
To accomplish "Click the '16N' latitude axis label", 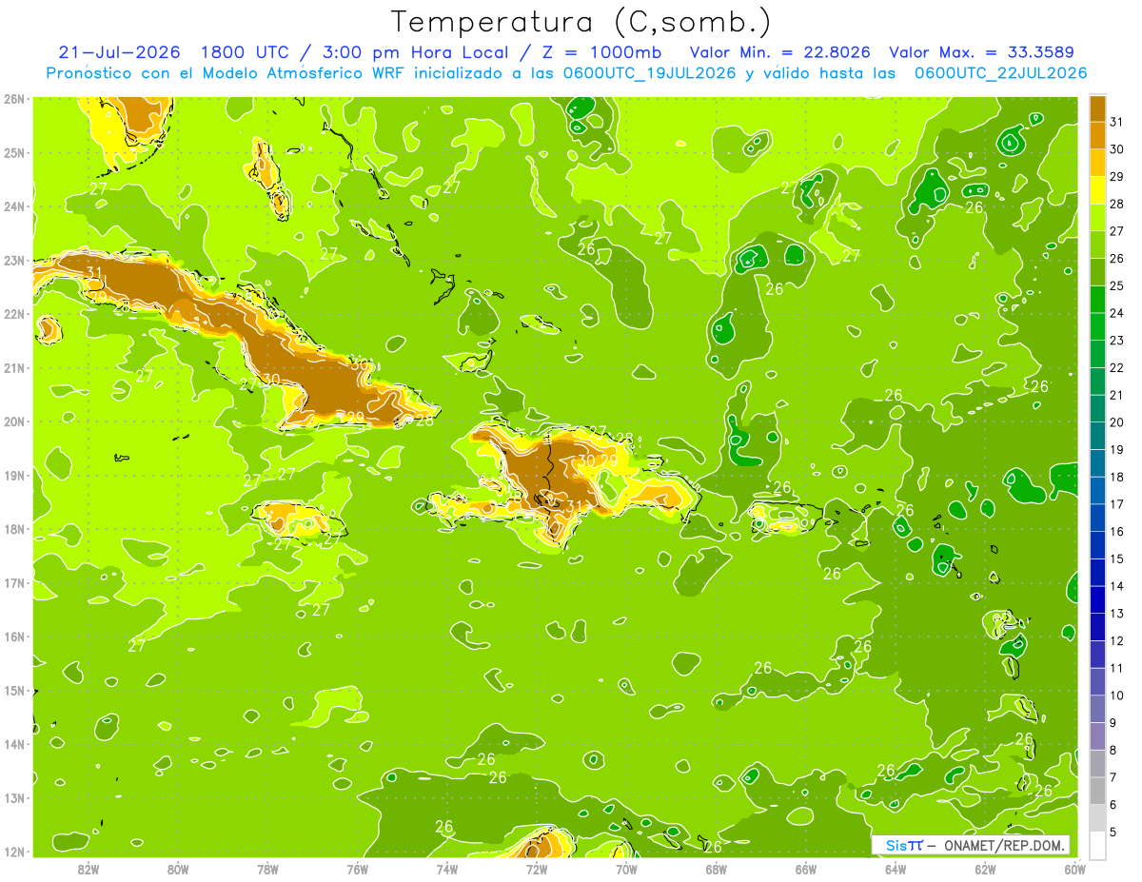I will pos(14,636).
